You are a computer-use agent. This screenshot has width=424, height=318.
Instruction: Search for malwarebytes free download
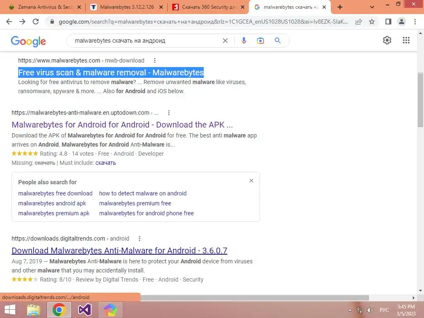(x=55, y=193)
